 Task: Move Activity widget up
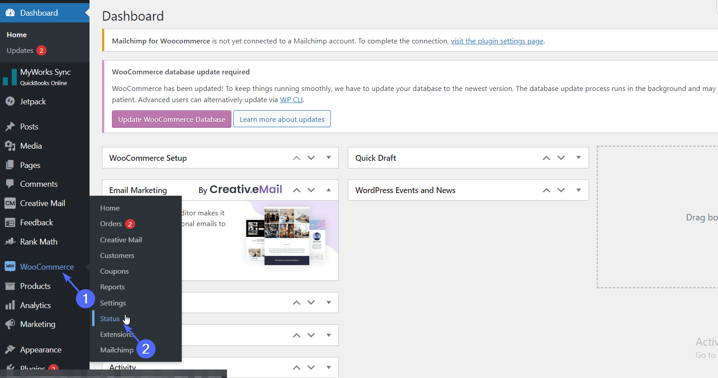coord(296,368)
